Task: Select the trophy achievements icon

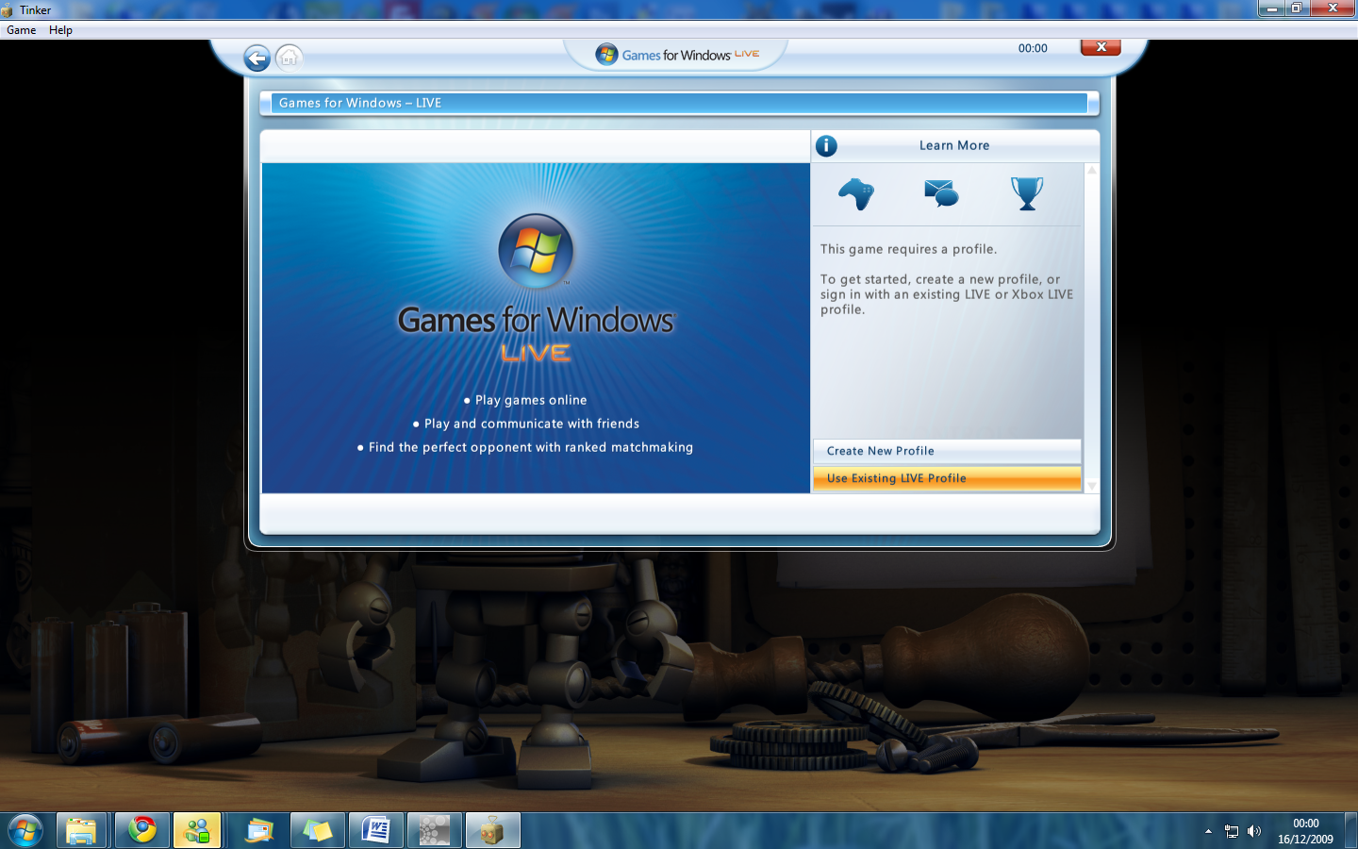Action: click(1027, 193)
